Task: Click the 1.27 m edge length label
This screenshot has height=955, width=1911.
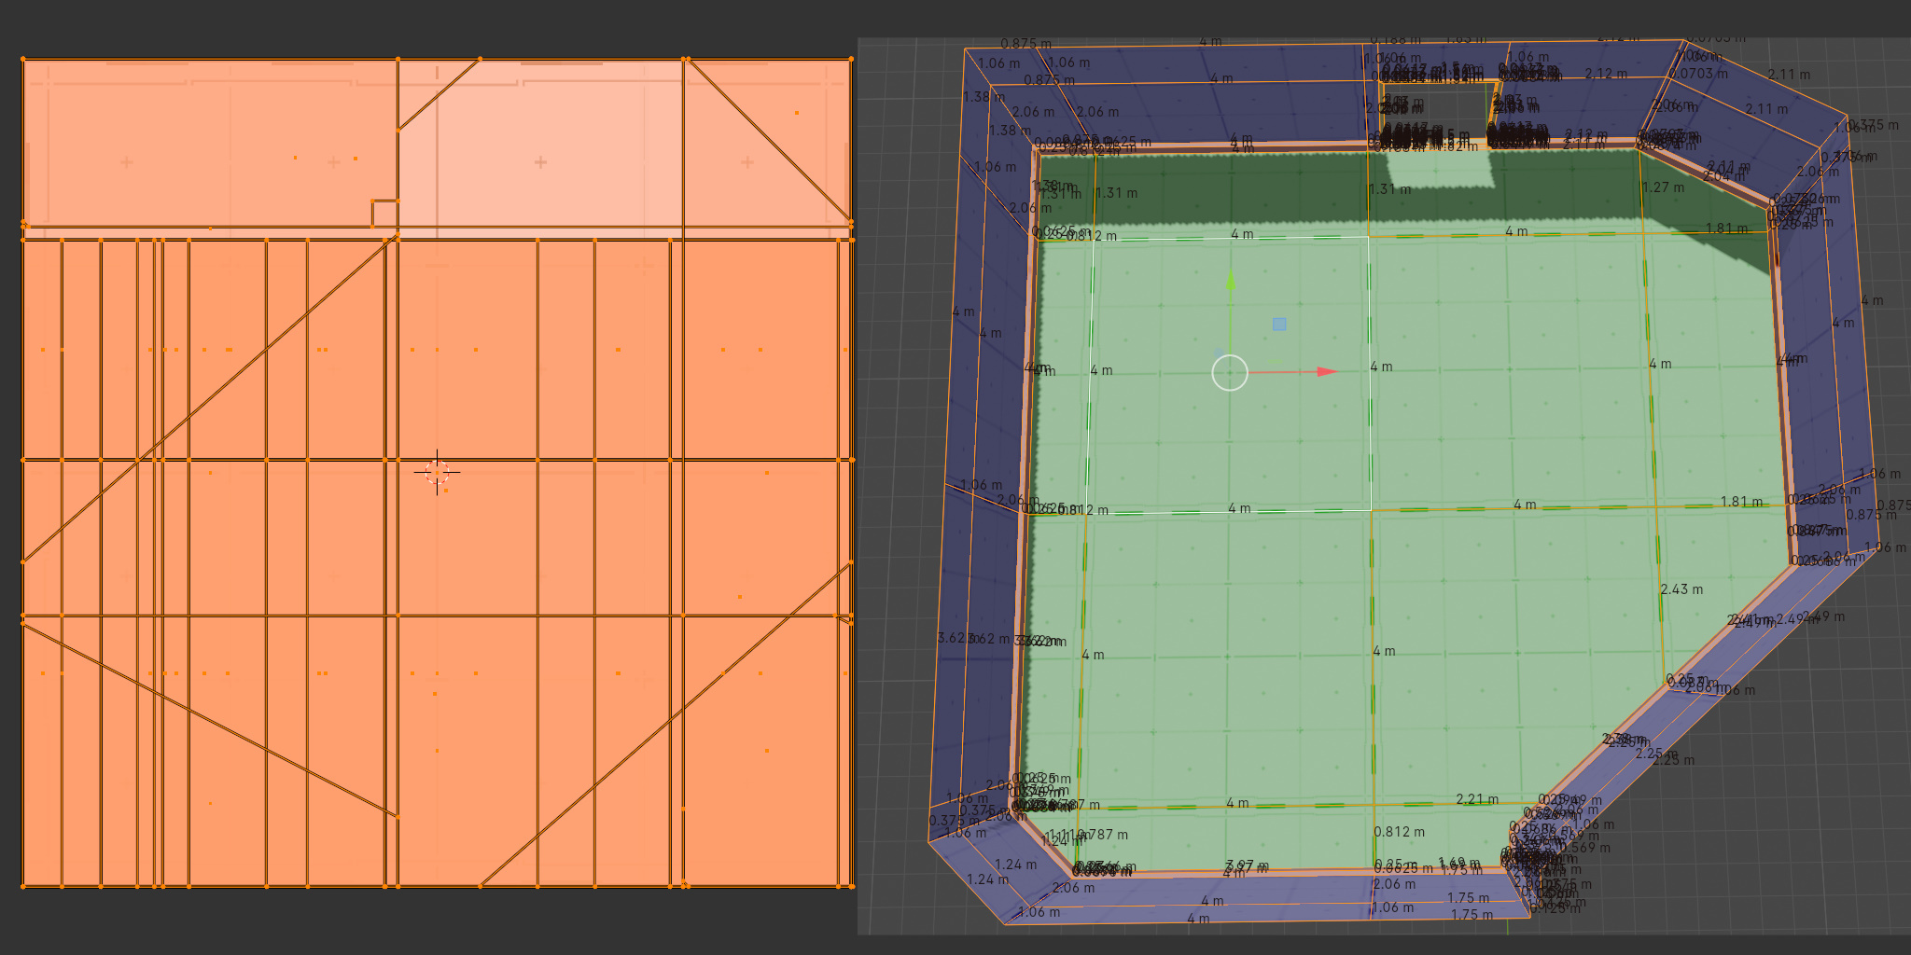Action: [x=1663, y=187]
